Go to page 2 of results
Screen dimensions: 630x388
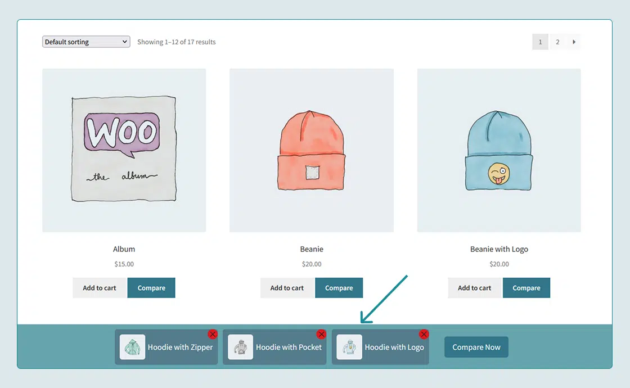(x=557, y=42)
